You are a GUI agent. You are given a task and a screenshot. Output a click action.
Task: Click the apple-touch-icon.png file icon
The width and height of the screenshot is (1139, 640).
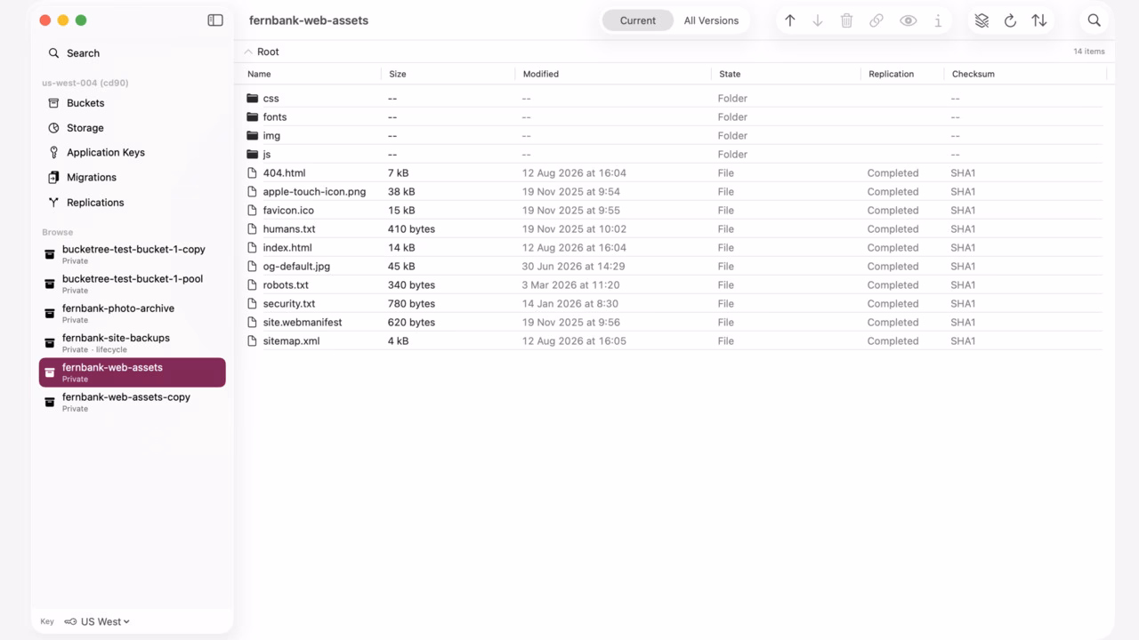click(253, 192)
